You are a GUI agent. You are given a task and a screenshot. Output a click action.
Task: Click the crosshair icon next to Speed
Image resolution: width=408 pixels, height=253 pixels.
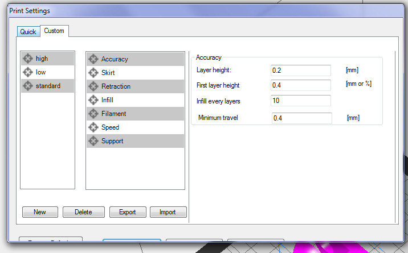[93, 127]
